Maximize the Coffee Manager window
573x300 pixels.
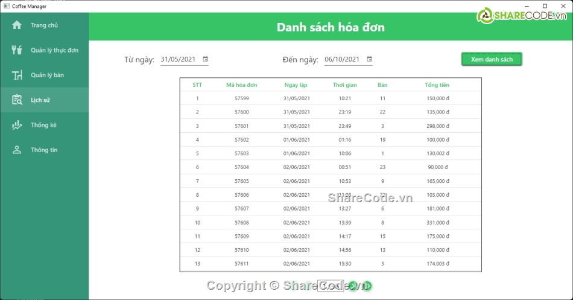click(545, 6)
